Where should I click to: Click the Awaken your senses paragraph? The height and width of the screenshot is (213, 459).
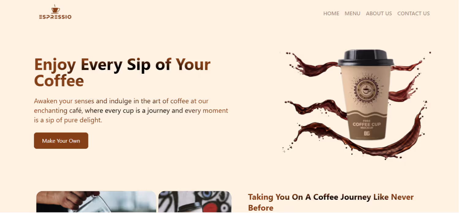(131, 110)
